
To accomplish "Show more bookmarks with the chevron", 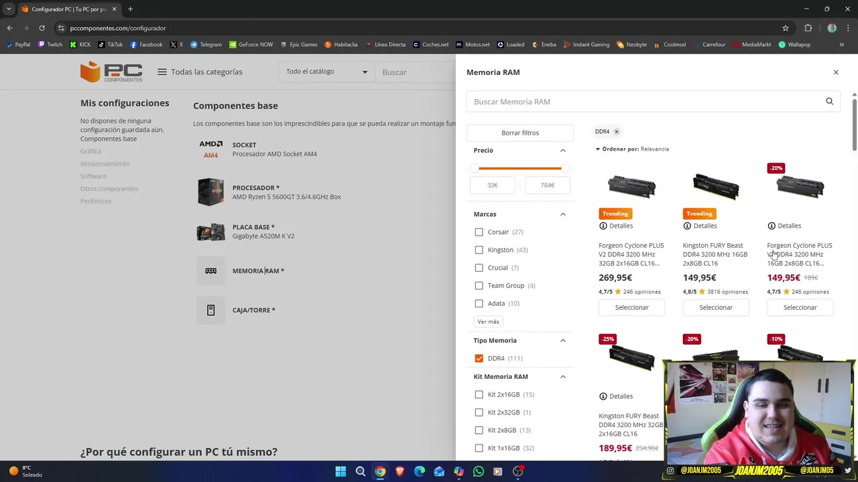I will pyautogui.click(x=841, y=45).
